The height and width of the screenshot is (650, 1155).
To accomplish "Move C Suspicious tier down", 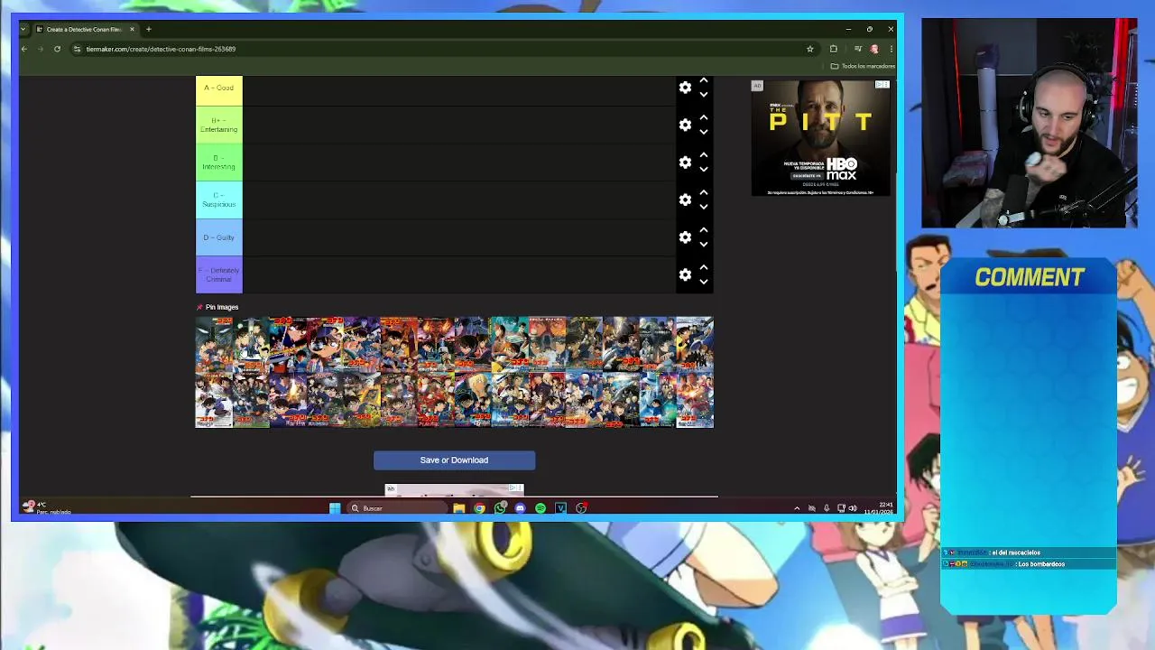I will [x=704, y=207].
